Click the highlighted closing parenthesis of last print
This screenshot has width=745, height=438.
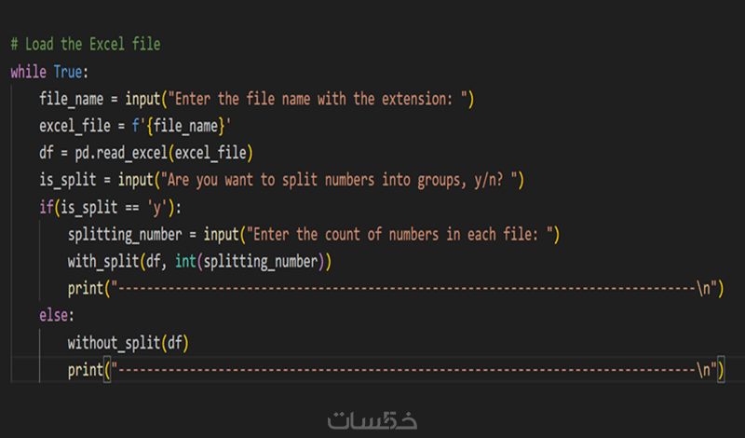[721, 370]
